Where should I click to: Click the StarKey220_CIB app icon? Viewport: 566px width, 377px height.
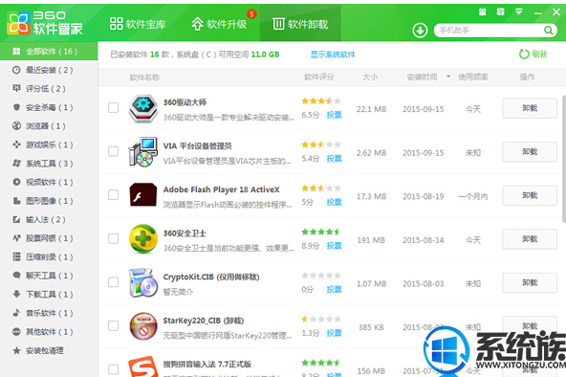coord(143,326)
